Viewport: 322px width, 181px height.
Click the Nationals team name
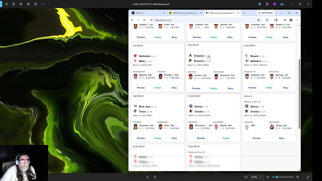tap(144, 56)
